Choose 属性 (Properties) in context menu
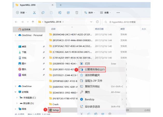This screenshot has height=117, width=163. [x=102, y=92]
